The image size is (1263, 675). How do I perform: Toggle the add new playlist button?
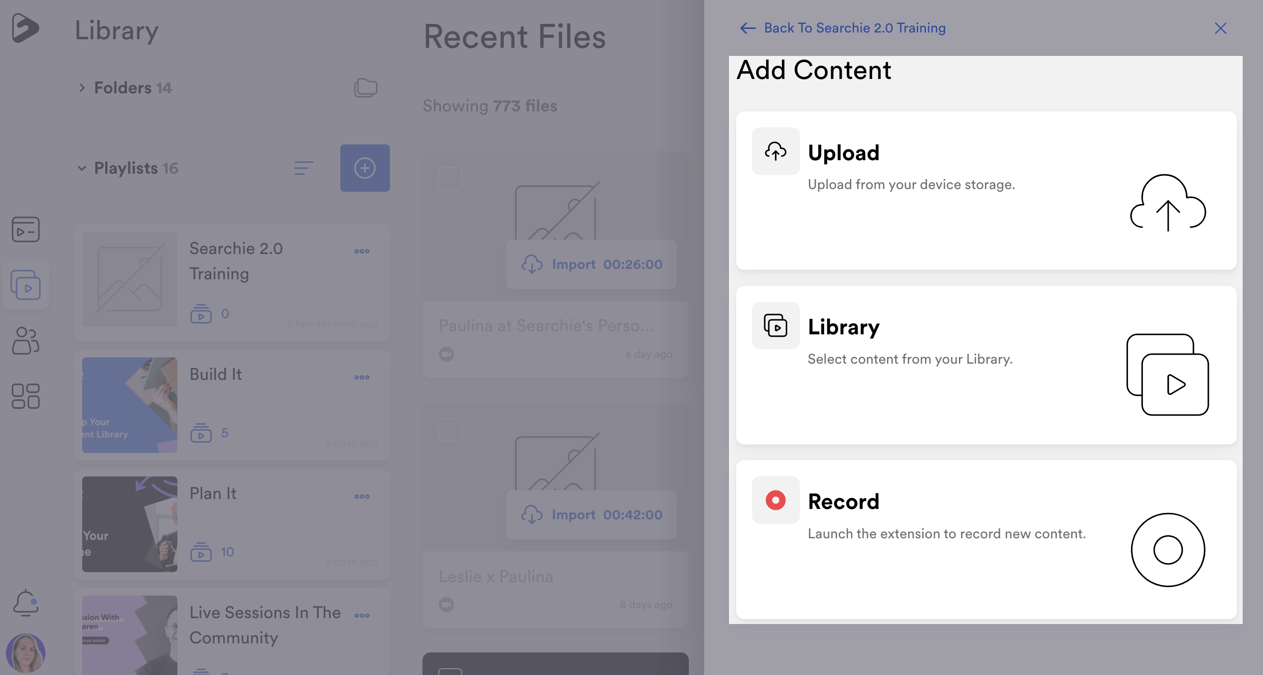pos(365,167)
